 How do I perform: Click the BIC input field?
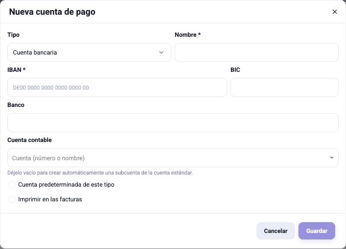point(285,87)
